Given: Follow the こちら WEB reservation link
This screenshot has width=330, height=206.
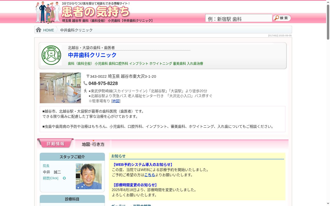Looking at the screenshot, I should (150, 175).
